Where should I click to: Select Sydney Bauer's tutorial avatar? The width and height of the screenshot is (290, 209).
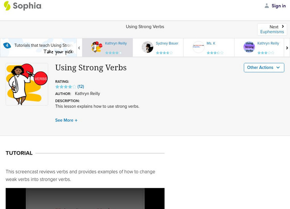148,47
